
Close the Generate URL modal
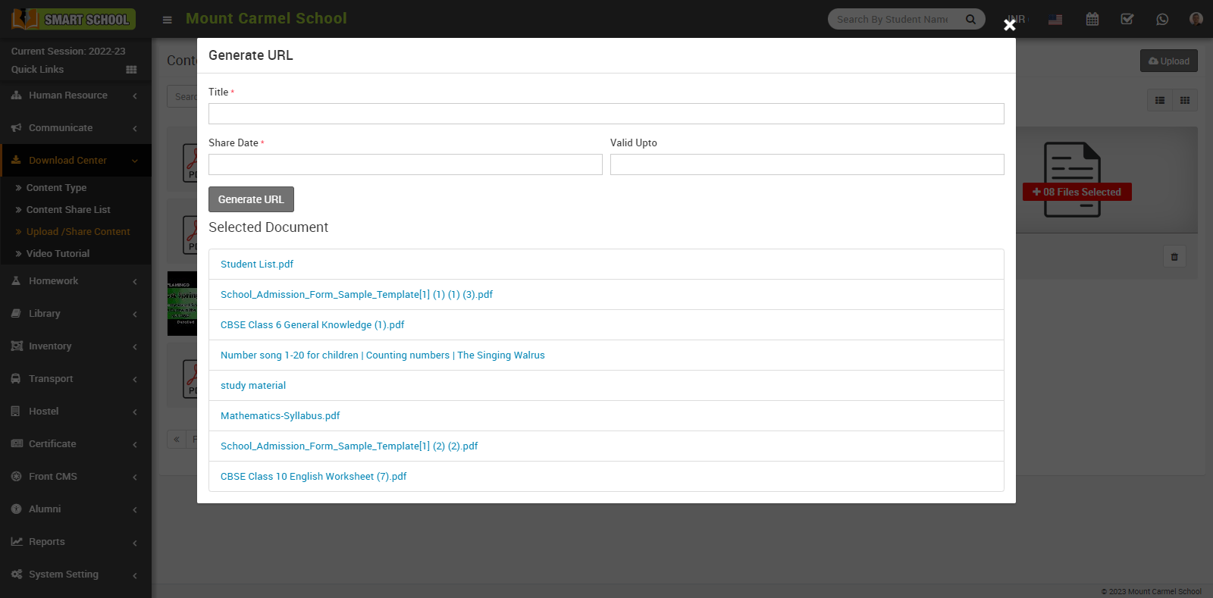coord(1009,25)
